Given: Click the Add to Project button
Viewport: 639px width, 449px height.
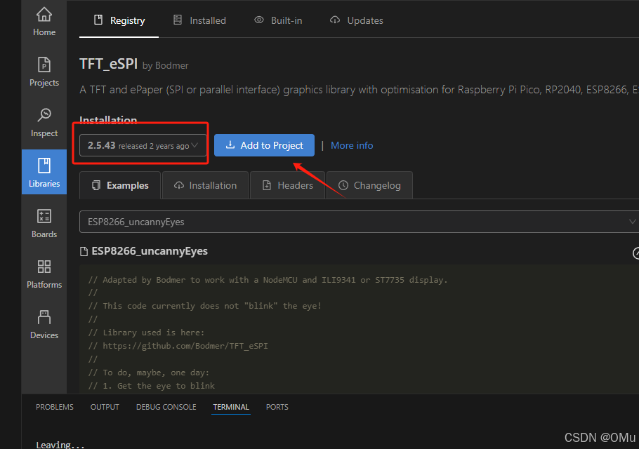Looking at the screenshot, I should (264, 145).
